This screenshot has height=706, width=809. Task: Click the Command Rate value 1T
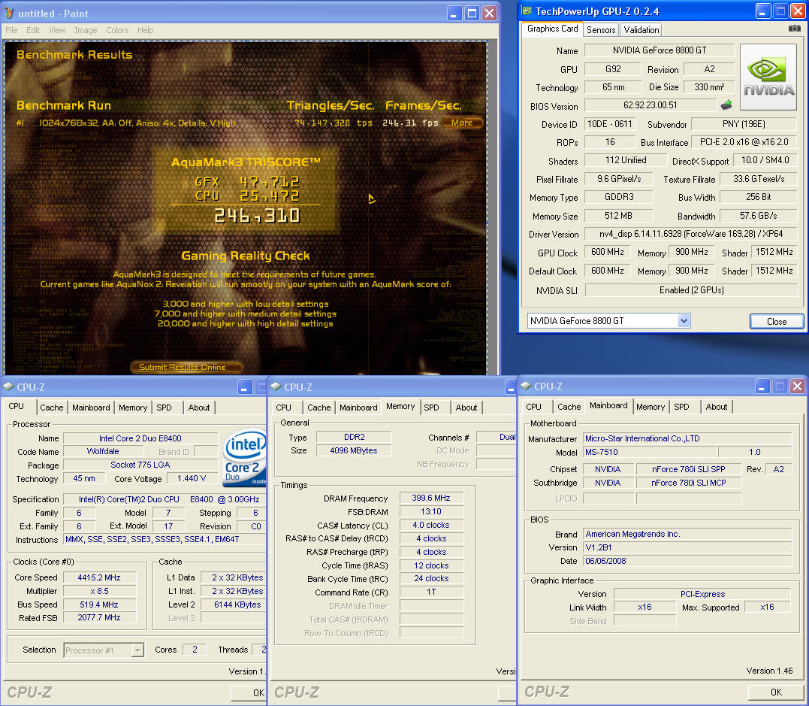[431, 592]
